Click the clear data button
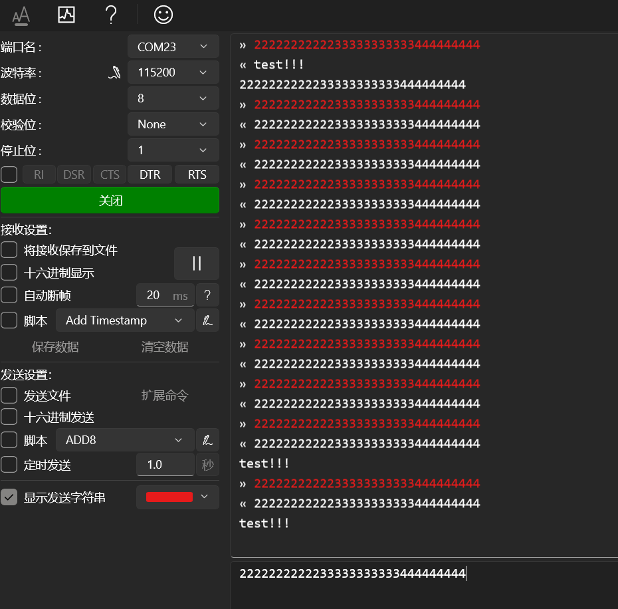The image size is (618, 609). coord(165,347)
